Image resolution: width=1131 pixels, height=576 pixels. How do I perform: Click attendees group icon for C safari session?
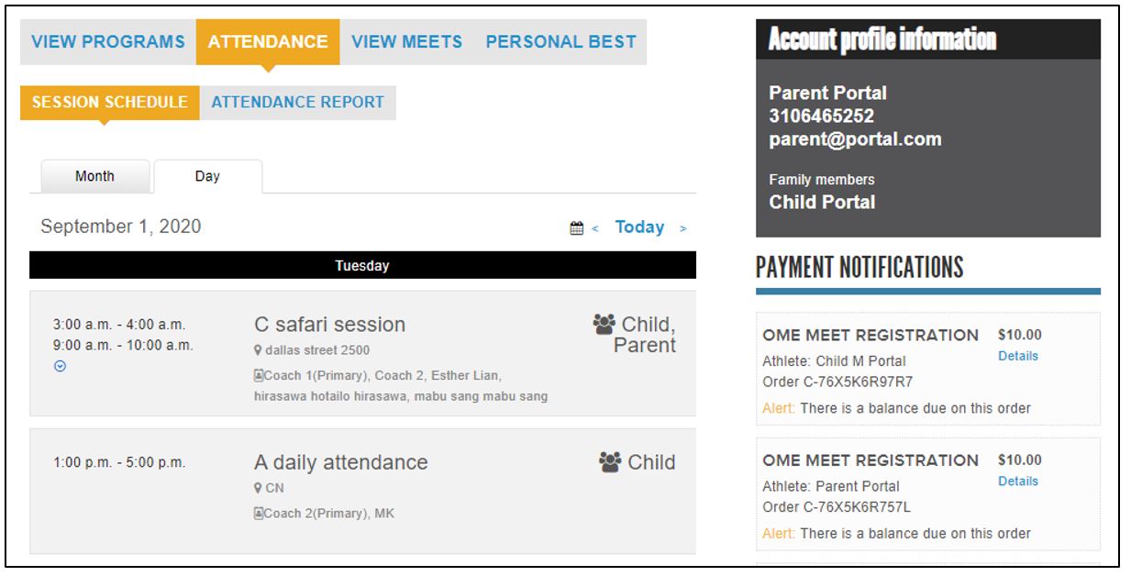pos(604,324)
